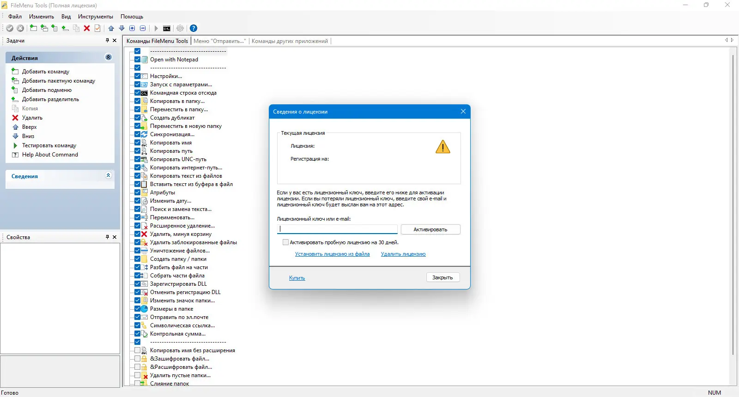The height and width of the screenshot is (397, 739).
Task: Toggle the Контрольная сумма command checkbox
Action: [x=137, y=334]
